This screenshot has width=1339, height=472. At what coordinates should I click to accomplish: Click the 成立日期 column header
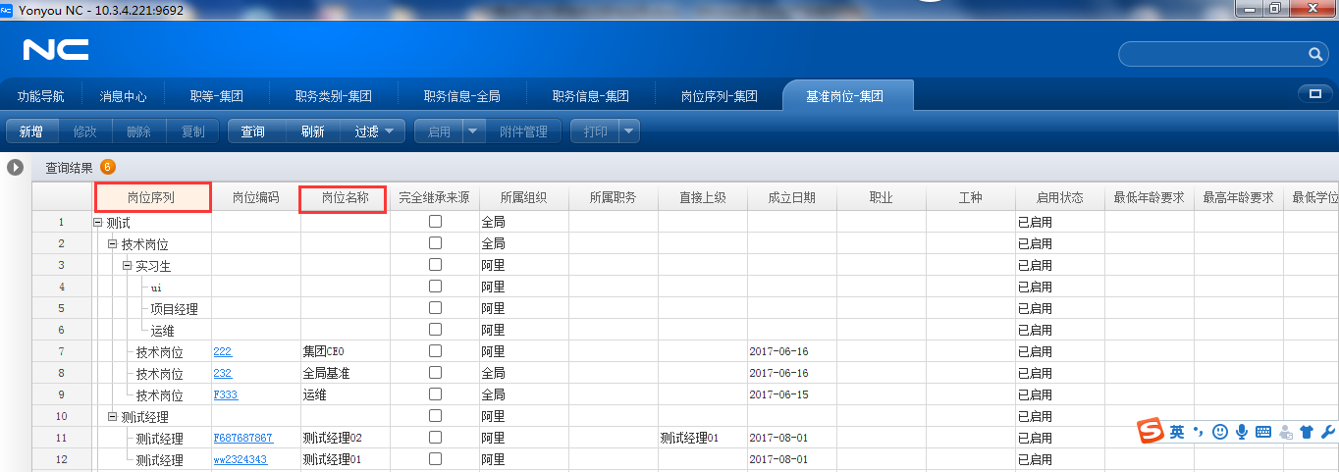791,197
